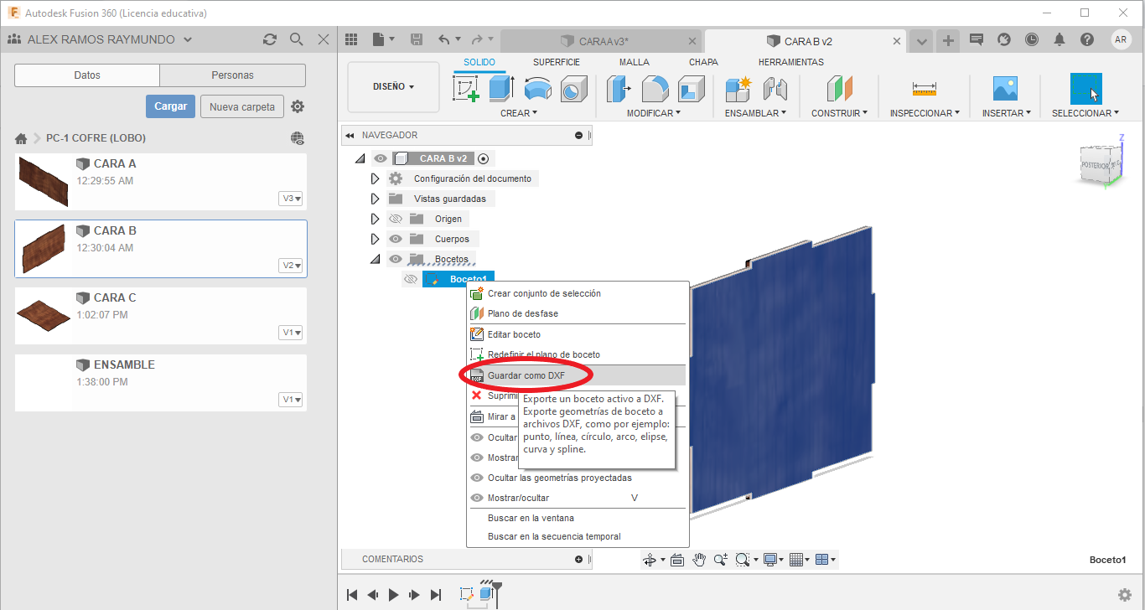Switch to the CARA A v3* document tab
Image resolution: width=1145 pixels, height=610 pixels.
tap(601, 41)
